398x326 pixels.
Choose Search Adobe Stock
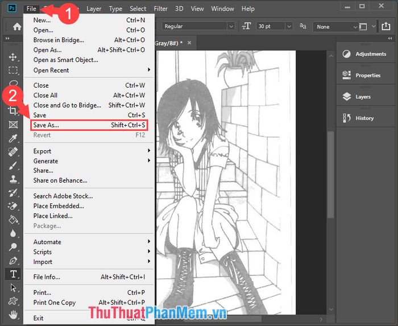89,196
